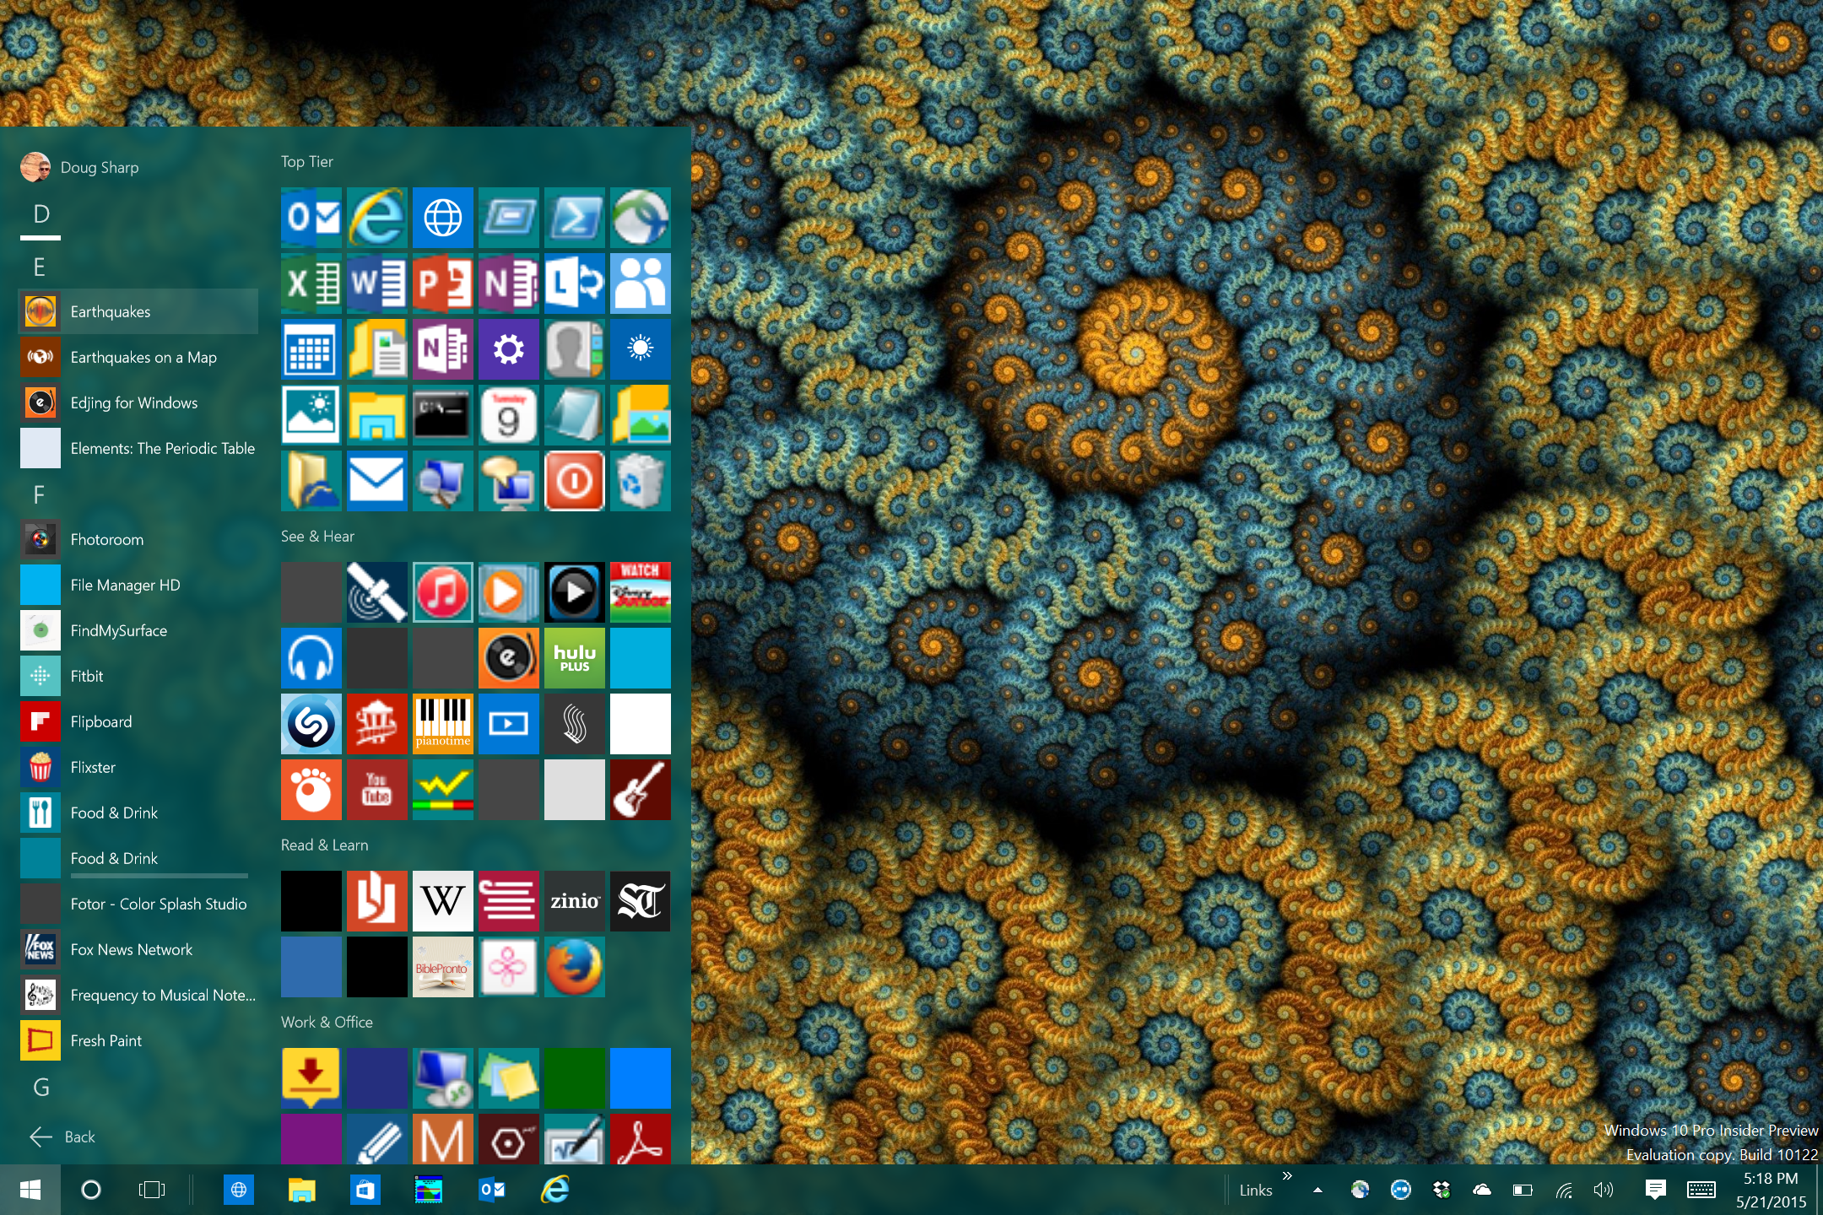Launch Internet Explorer tile in Top Tier
The image size is (1823, 1215).
pyautogui.click(x=377, y=218)
